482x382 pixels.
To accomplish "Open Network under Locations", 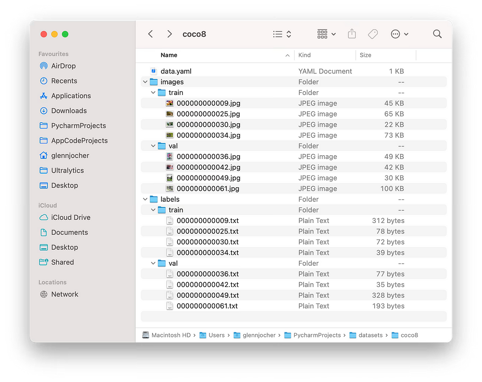I will coord(64,294).
